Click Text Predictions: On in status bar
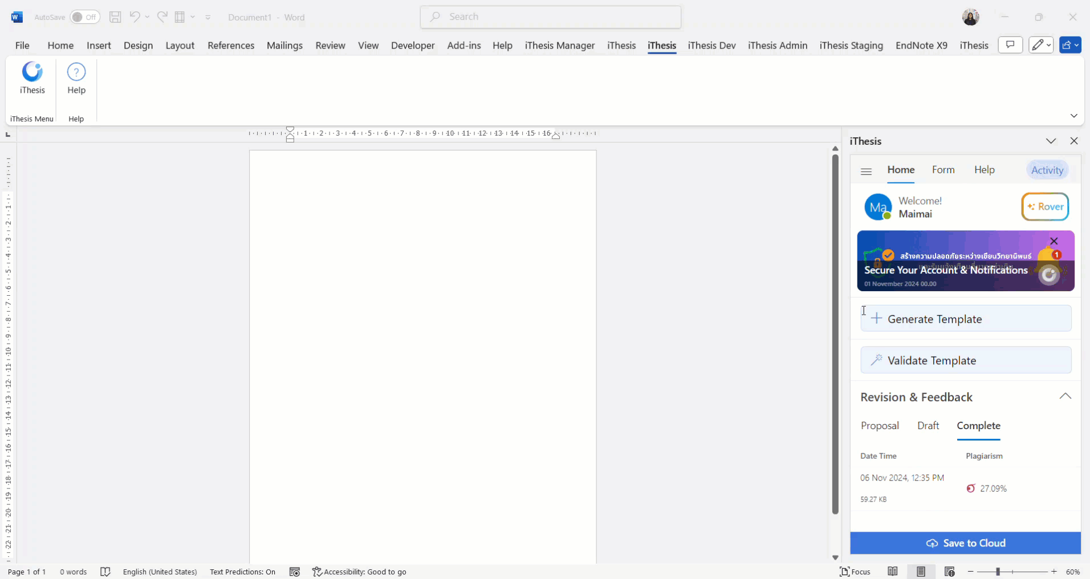Viewport: 1090px width, 579px height. 242,572
